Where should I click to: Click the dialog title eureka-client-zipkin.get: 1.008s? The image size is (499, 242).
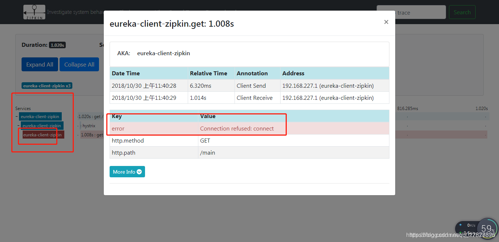coord(172,24)
